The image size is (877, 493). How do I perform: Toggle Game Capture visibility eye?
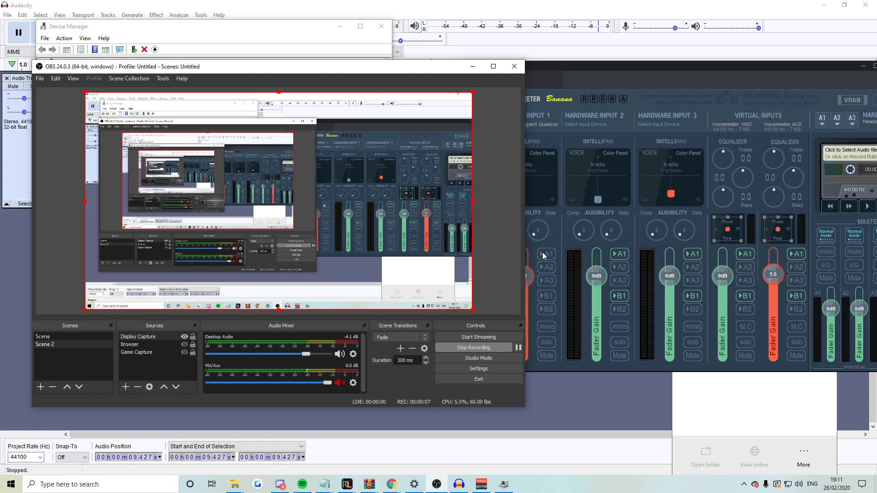pos(185,352)
